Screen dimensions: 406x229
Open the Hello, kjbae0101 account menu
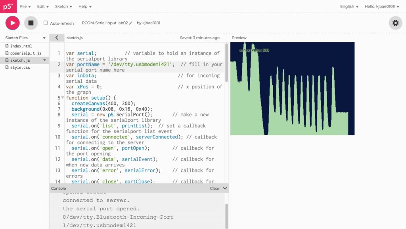click(x=382, y=6)
